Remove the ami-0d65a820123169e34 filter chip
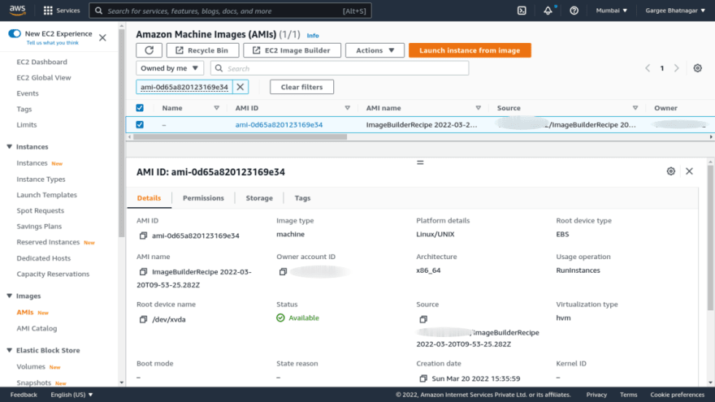Screen dimensions: 715x402 [x=240, y=87]
